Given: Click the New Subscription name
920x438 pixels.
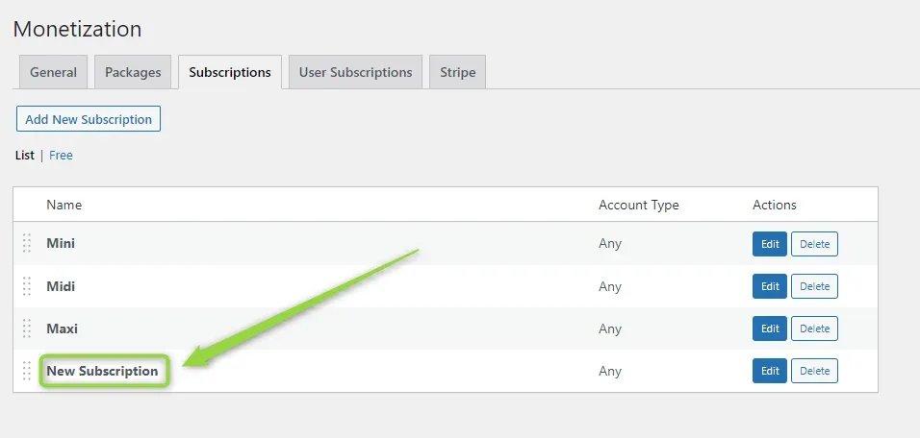Looking at the screenshot, I should coord(102,371).
